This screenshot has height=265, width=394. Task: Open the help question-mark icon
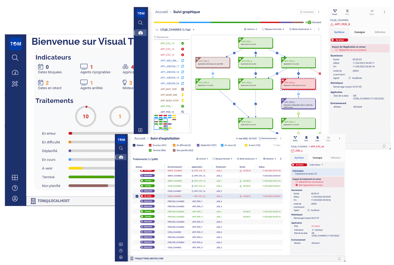click(15, 188)
